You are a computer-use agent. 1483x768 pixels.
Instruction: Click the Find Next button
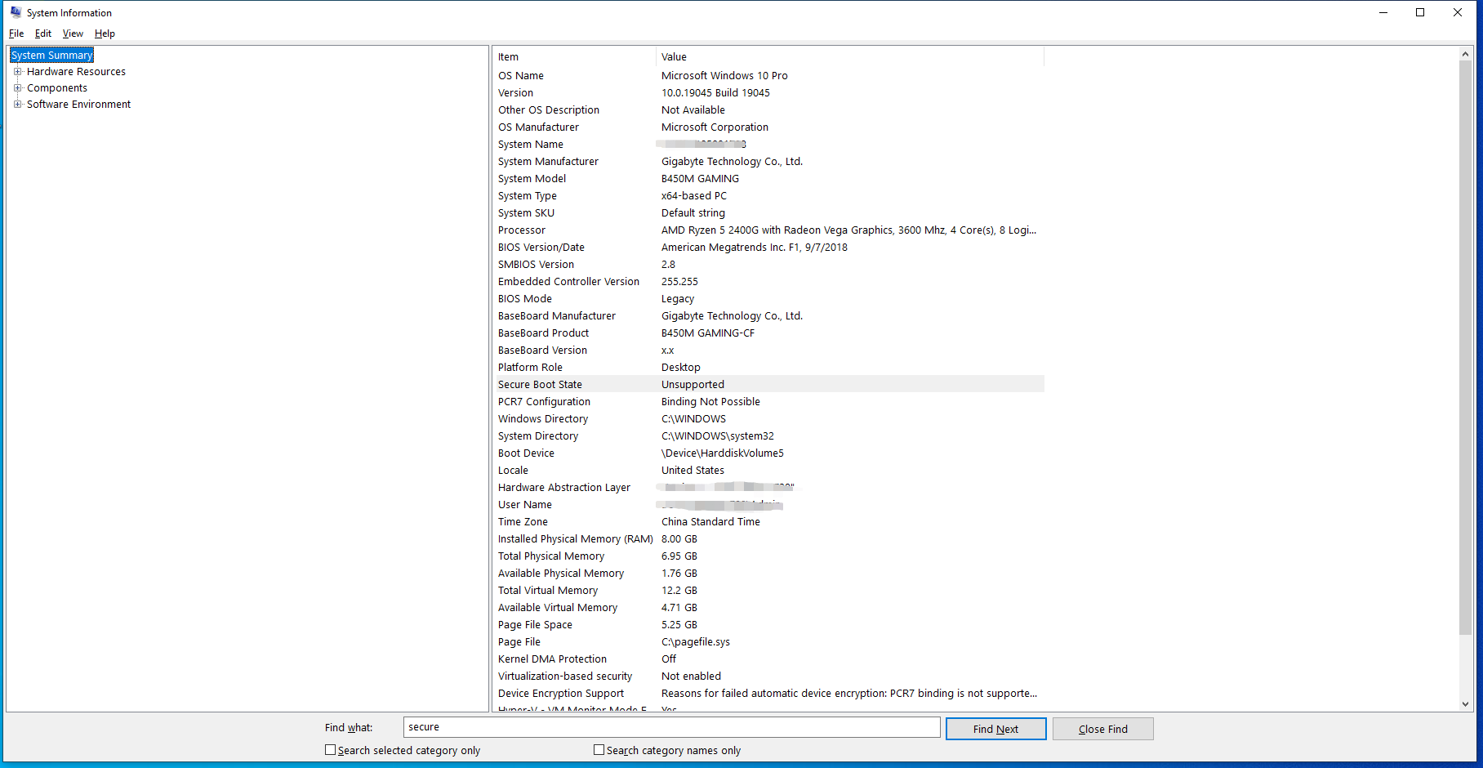[x=995, y=728]
